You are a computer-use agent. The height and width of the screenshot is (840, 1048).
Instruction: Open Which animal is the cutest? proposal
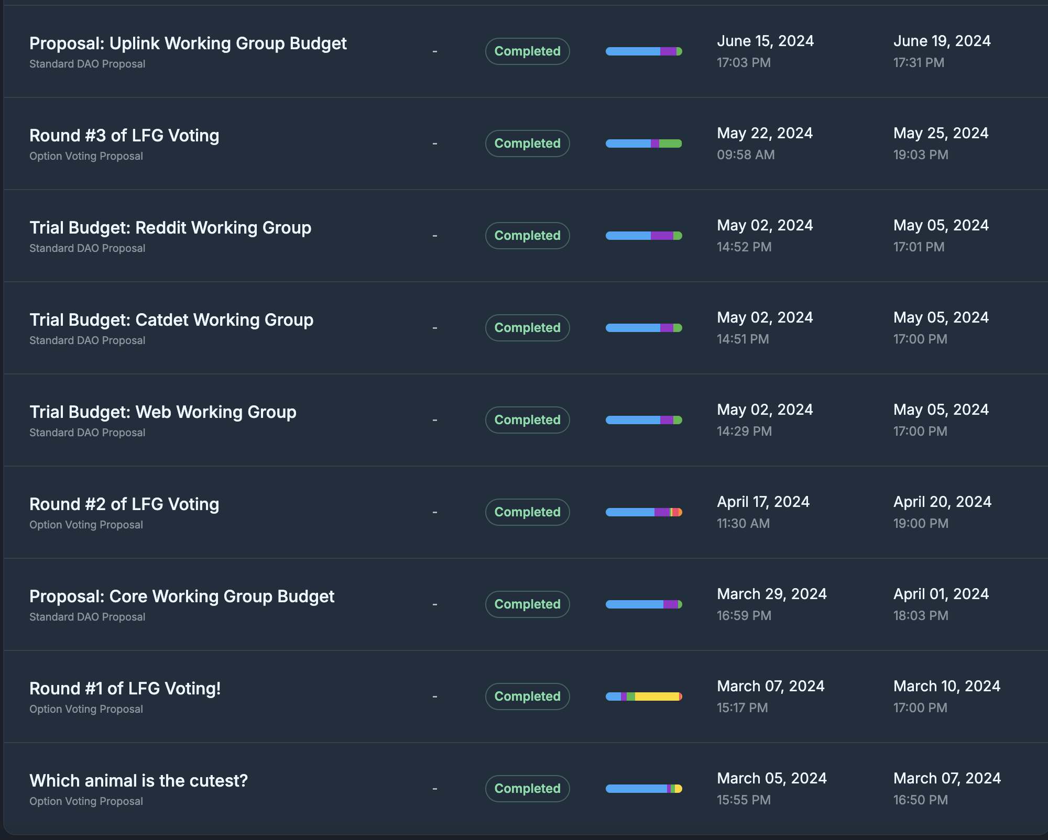click(138, 781)
